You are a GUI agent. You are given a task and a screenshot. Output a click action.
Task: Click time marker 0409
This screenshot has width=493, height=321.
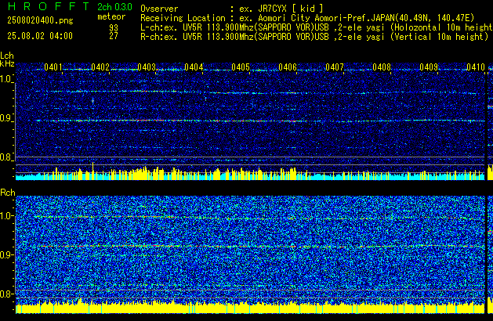point(429,67)
